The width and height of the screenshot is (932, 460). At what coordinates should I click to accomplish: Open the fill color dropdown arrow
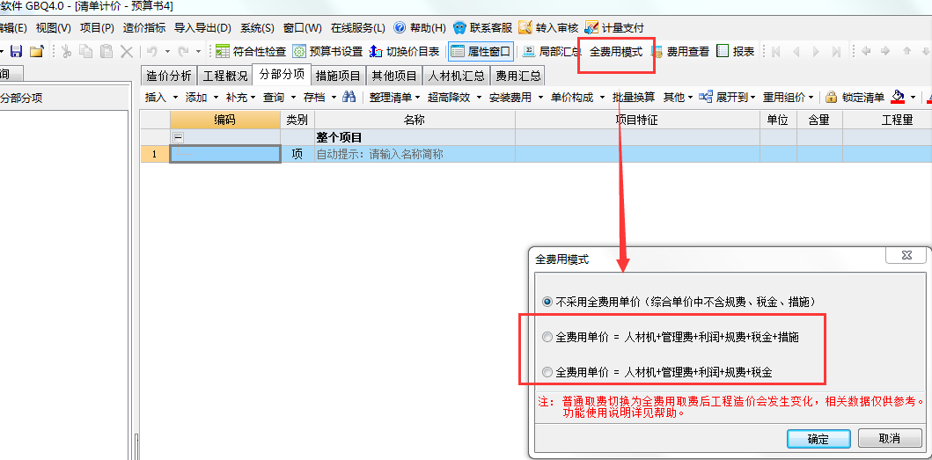tap(913, 98)
